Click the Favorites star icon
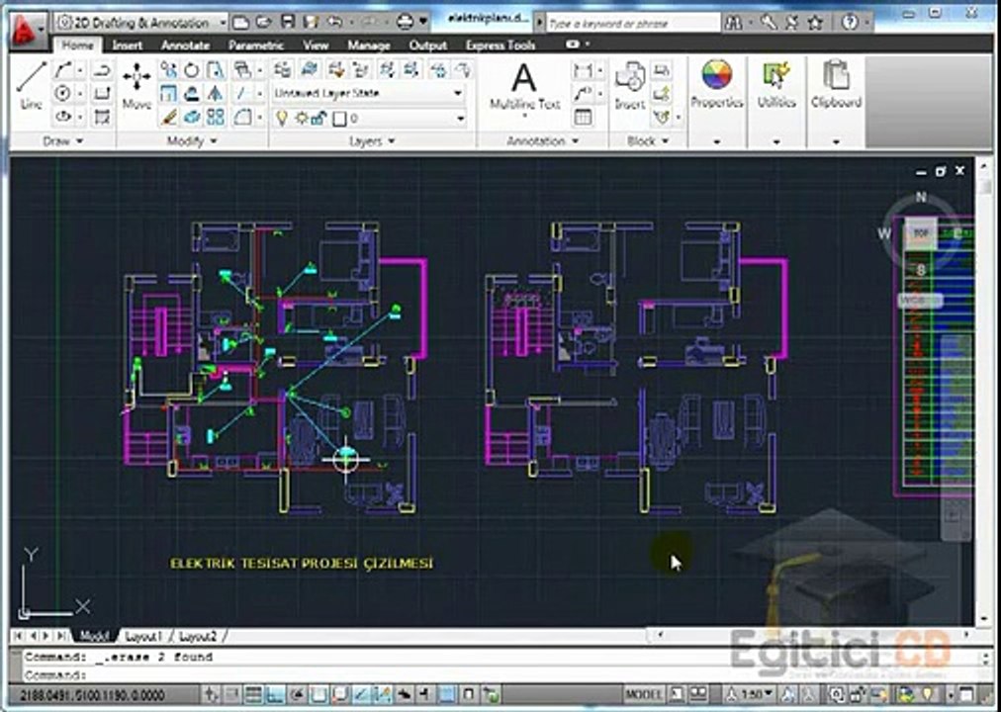 pyautogui.click(x=815, y=23)
